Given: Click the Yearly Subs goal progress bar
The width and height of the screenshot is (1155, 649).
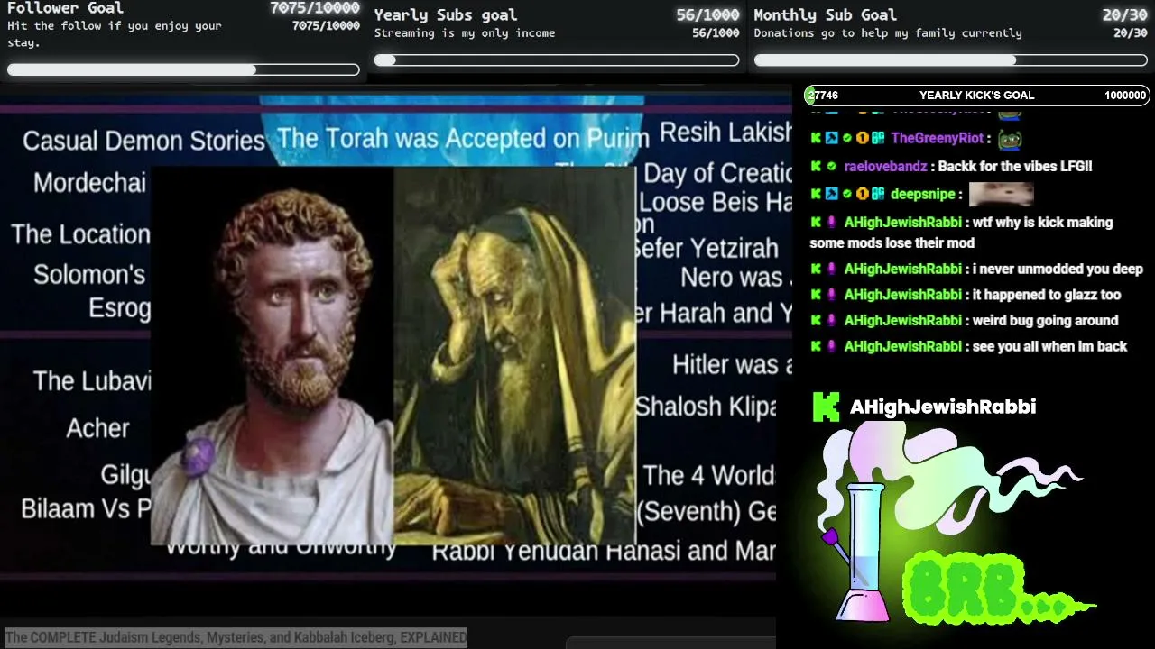Looking at the screenshot, I should tap(557, 60).
